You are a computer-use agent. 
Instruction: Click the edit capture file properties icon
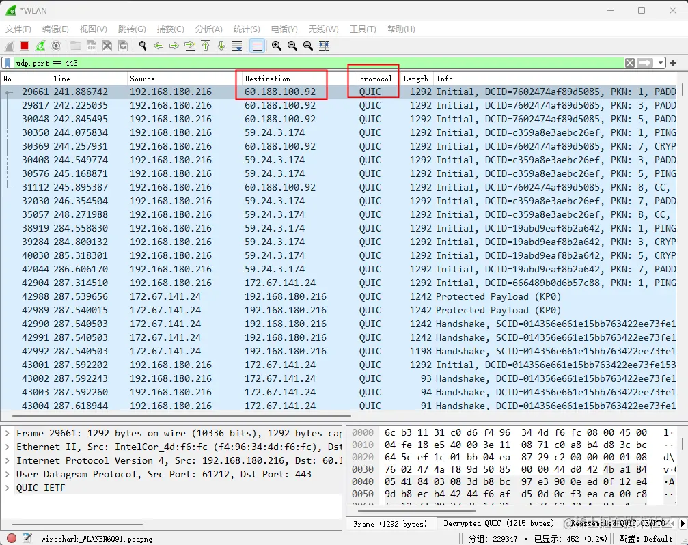[x=27, y=538]
